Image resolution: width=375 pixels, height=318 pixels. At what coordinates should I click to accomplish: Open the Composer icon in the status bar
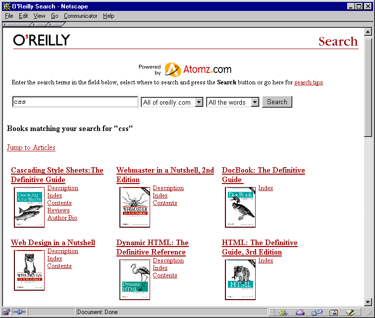click(x=350, y=312)
